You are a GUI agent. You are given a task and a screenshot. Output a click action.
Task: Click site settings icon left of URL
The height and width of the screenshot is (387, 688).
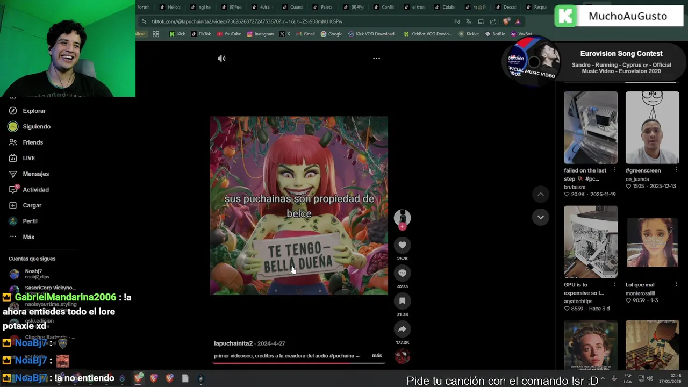tap(144, 21)
